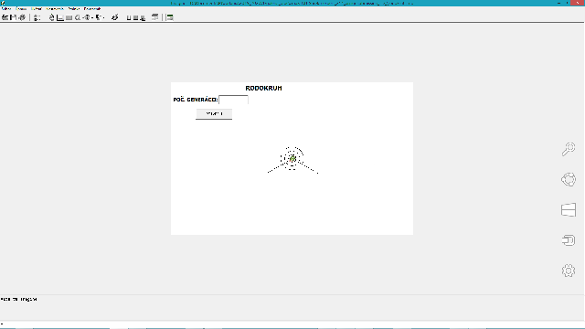The width and height of the screenshot is (585, 329).
Task: Click the RODOKRUH heading
Action: click(x=263, y=88)
